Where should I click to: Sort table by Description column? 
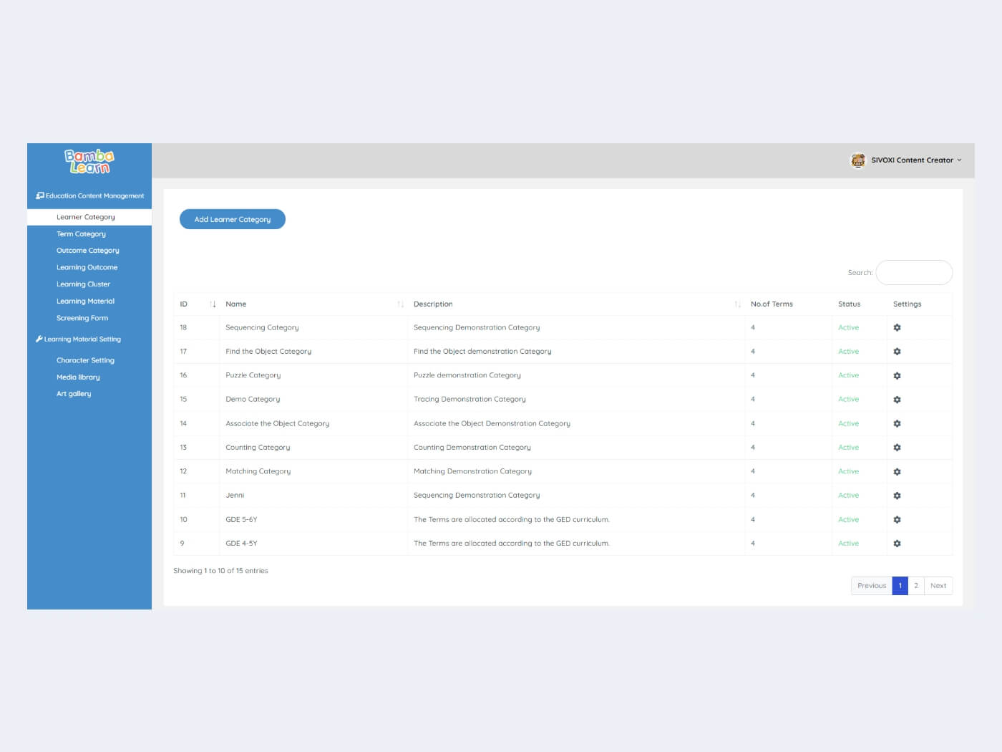(737, 304)
